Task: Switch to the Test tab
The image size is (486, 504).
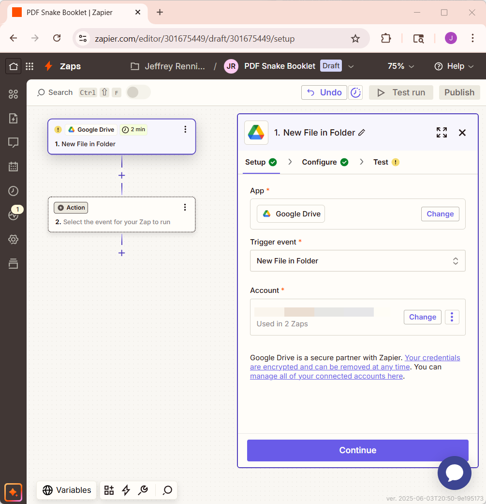Action: (386, 162)
